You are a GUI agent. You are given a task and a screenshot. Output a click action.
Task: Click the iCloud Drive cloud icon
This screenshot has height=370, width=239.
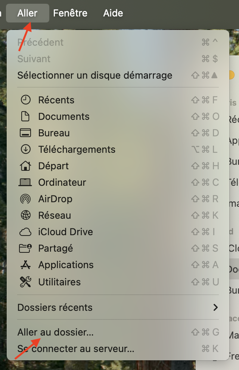coord(25,232)
